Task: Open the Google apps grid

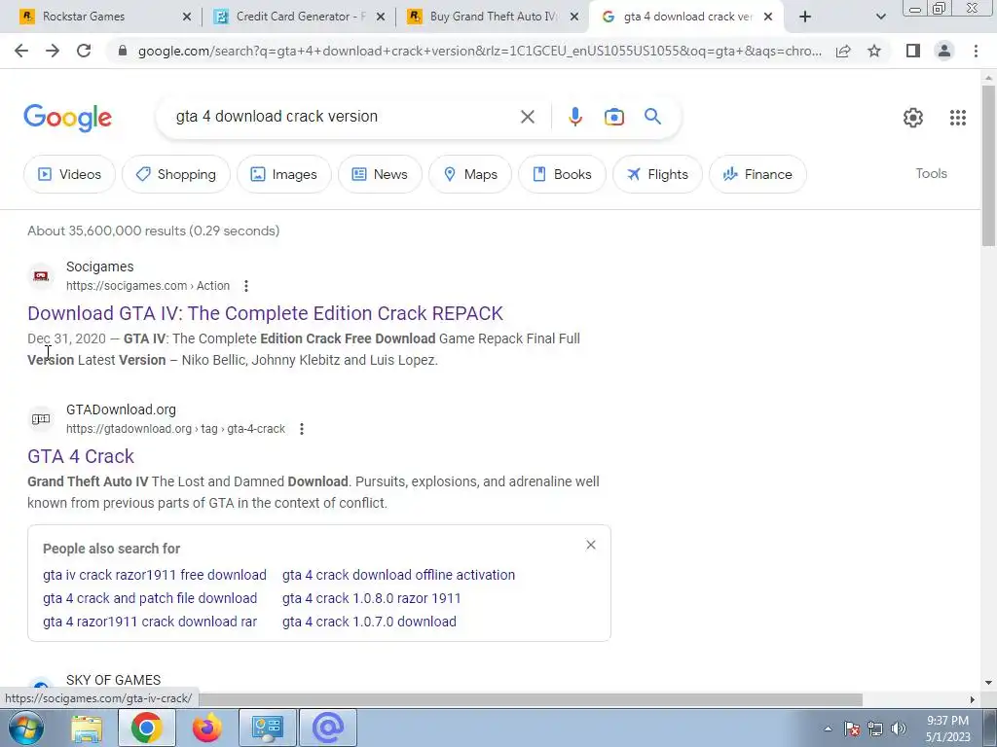Action: click(x=958, y=118)
